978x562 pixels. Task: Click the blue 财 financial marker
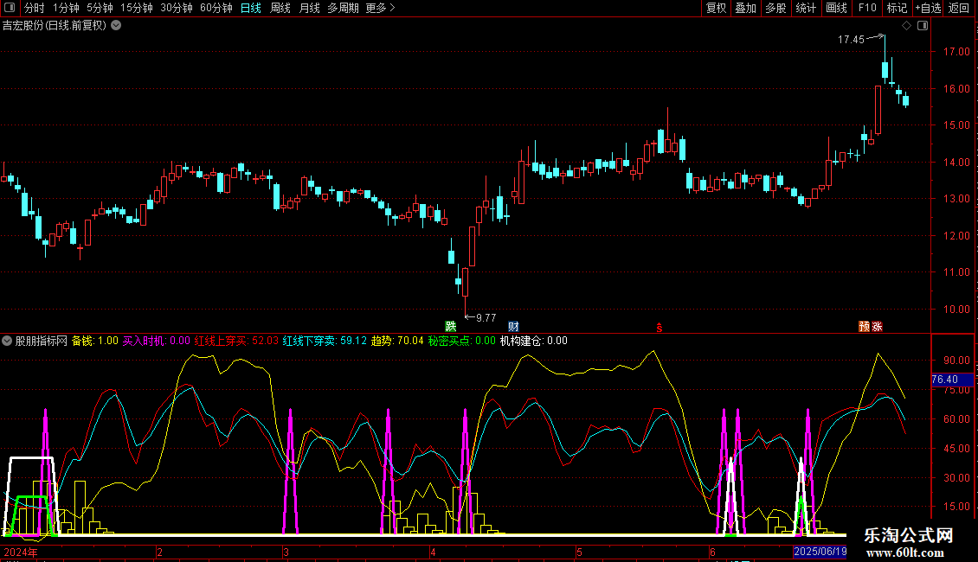point(513,327)
